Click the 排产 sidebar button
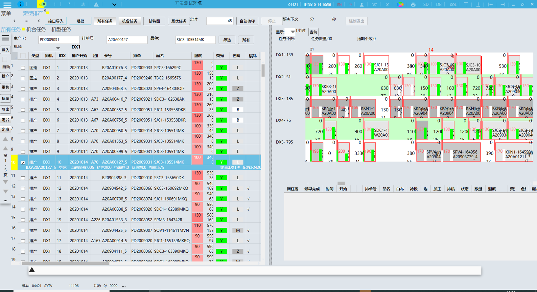 (6, 76)
